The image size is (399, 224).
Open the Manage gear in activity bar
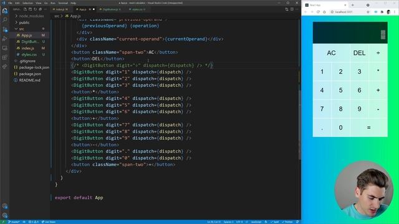point(5,215)
